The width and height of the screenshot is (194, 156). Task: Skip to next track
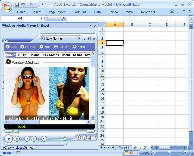click(34, 139)
